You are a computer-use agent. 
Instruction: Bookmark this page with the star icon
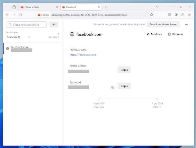152,15
